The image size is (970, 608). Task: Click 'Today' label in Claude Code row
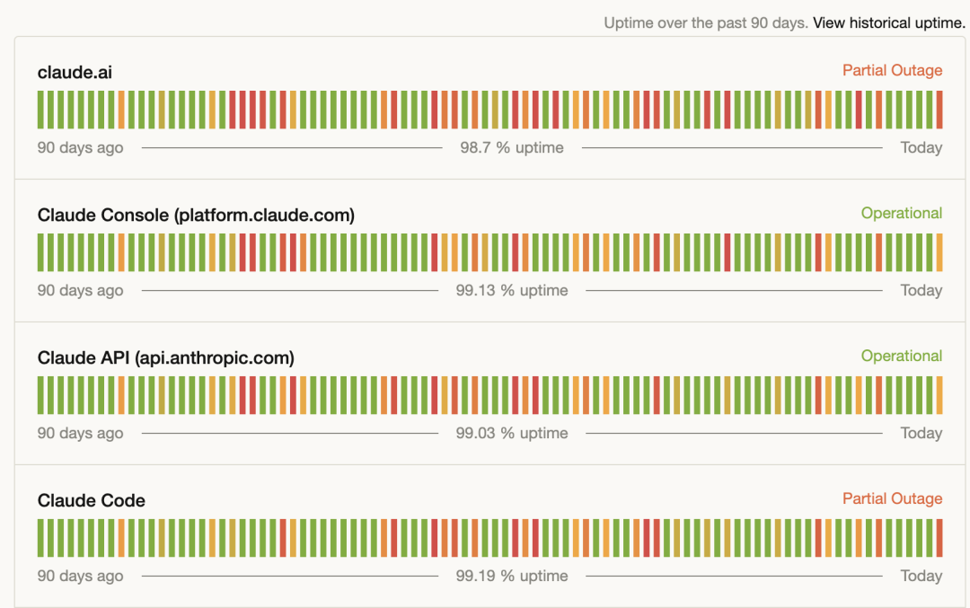(921, 576)
